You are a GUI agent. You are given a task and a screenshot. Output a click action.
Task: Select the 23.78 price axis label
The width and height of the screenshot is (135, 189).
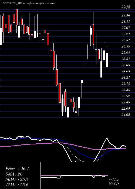[126, 83]
